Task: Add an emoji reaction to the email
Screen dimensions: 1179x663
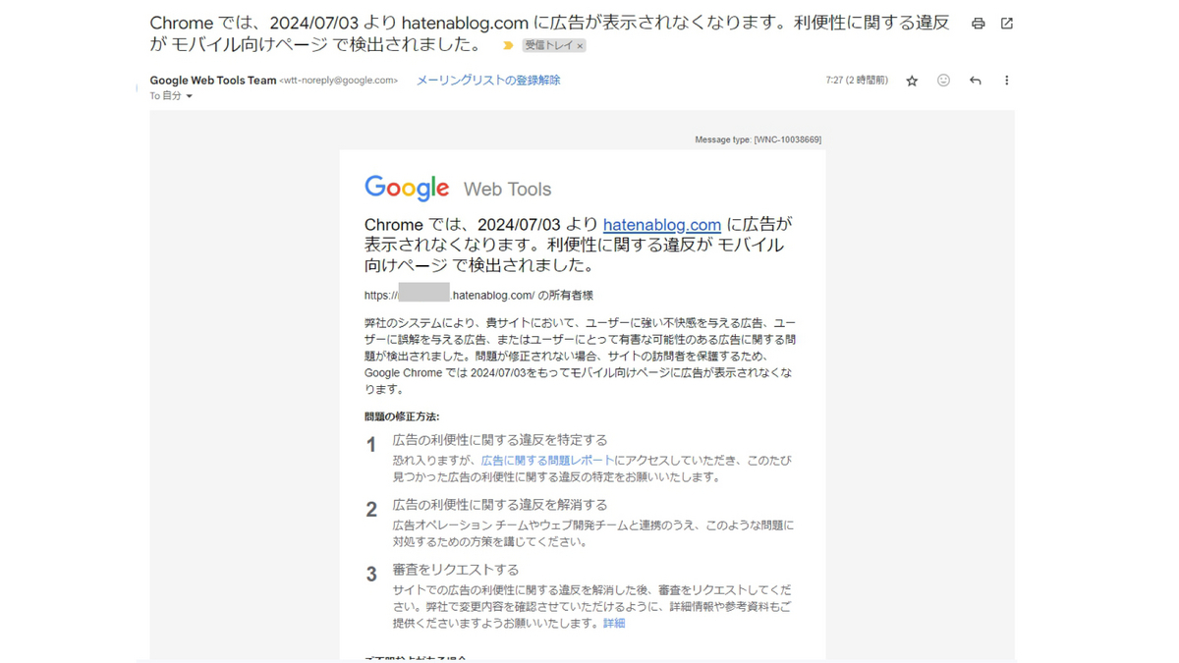Action: tap(943, 81)
